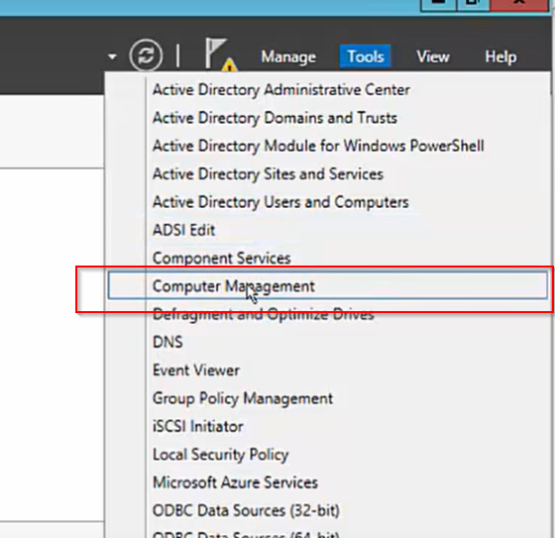
Task: Launch Active Directory Administrative Center
Action: pyautogui.click(x=281, y=90)
